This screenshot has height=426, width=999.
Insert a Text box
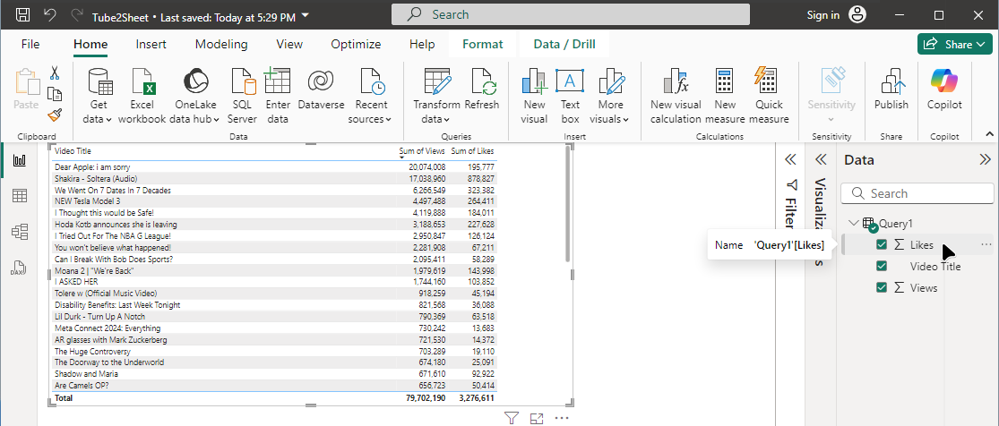click(x=570, y=97)
